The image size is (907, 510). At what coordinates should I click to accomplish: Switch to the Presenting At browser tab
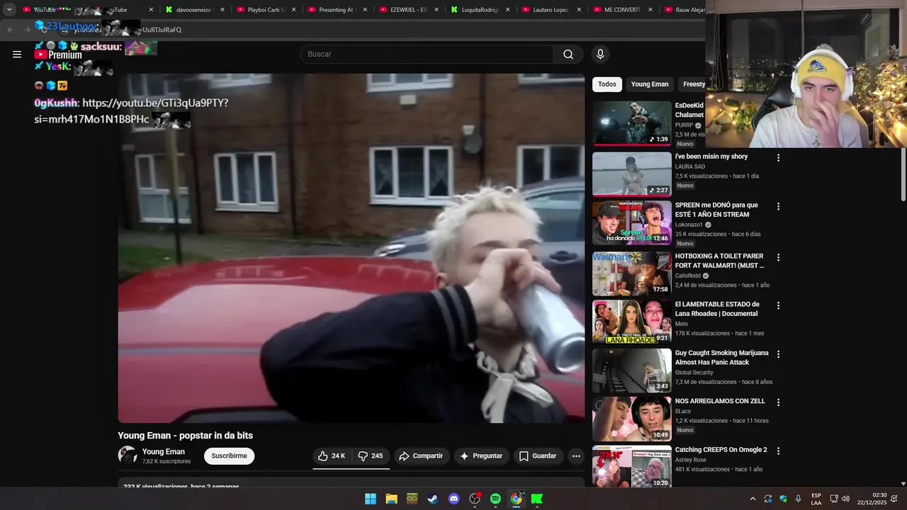tap(337, 10)
